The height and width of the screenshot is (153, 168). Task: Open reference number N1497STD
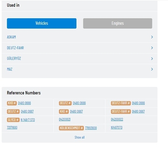tap(116, 128)
